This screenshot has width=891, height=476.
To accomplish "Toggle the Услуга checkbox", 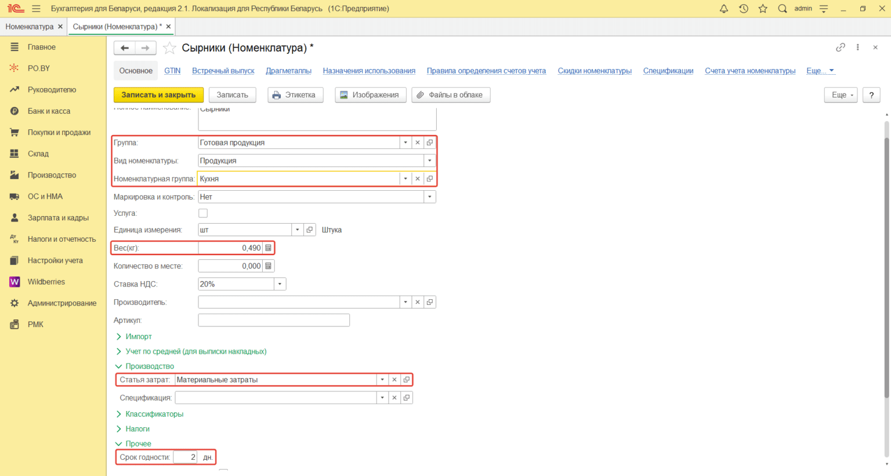I will pyautogui.click(x=203, y=213).
